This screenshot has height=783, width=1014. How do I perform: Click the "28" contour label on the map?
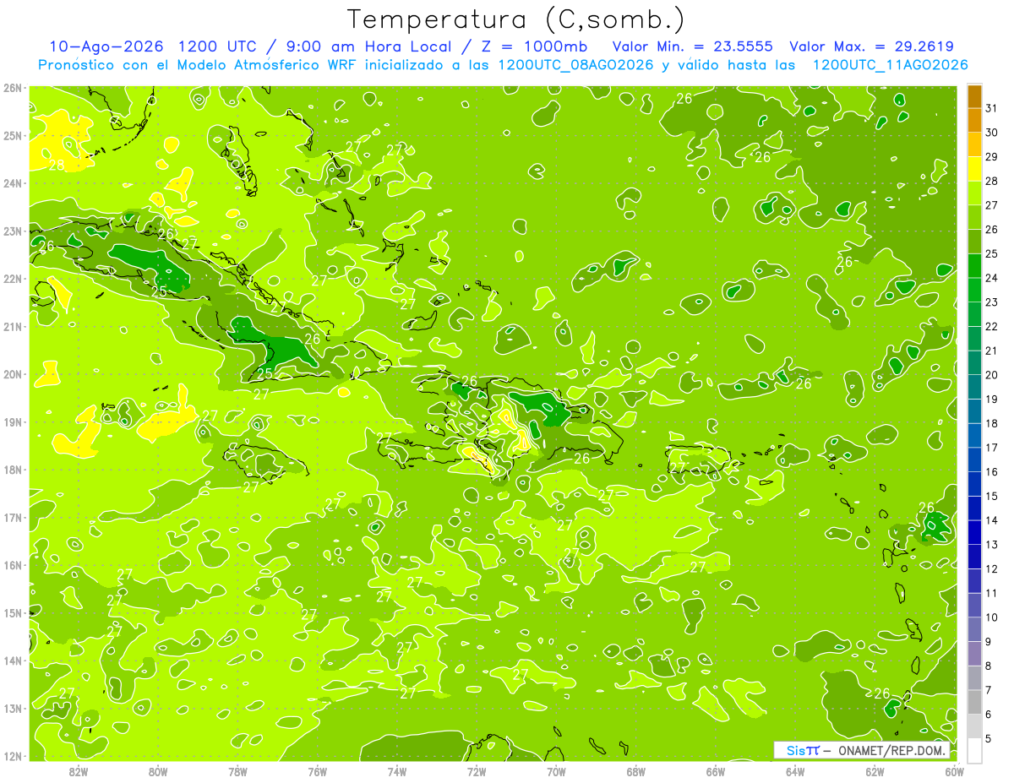(57, 166)
